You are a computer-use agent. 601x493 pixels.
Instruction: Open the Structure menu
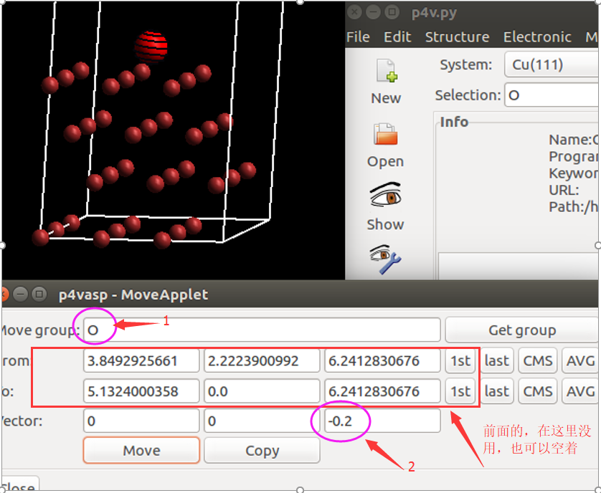pos(457,37)
